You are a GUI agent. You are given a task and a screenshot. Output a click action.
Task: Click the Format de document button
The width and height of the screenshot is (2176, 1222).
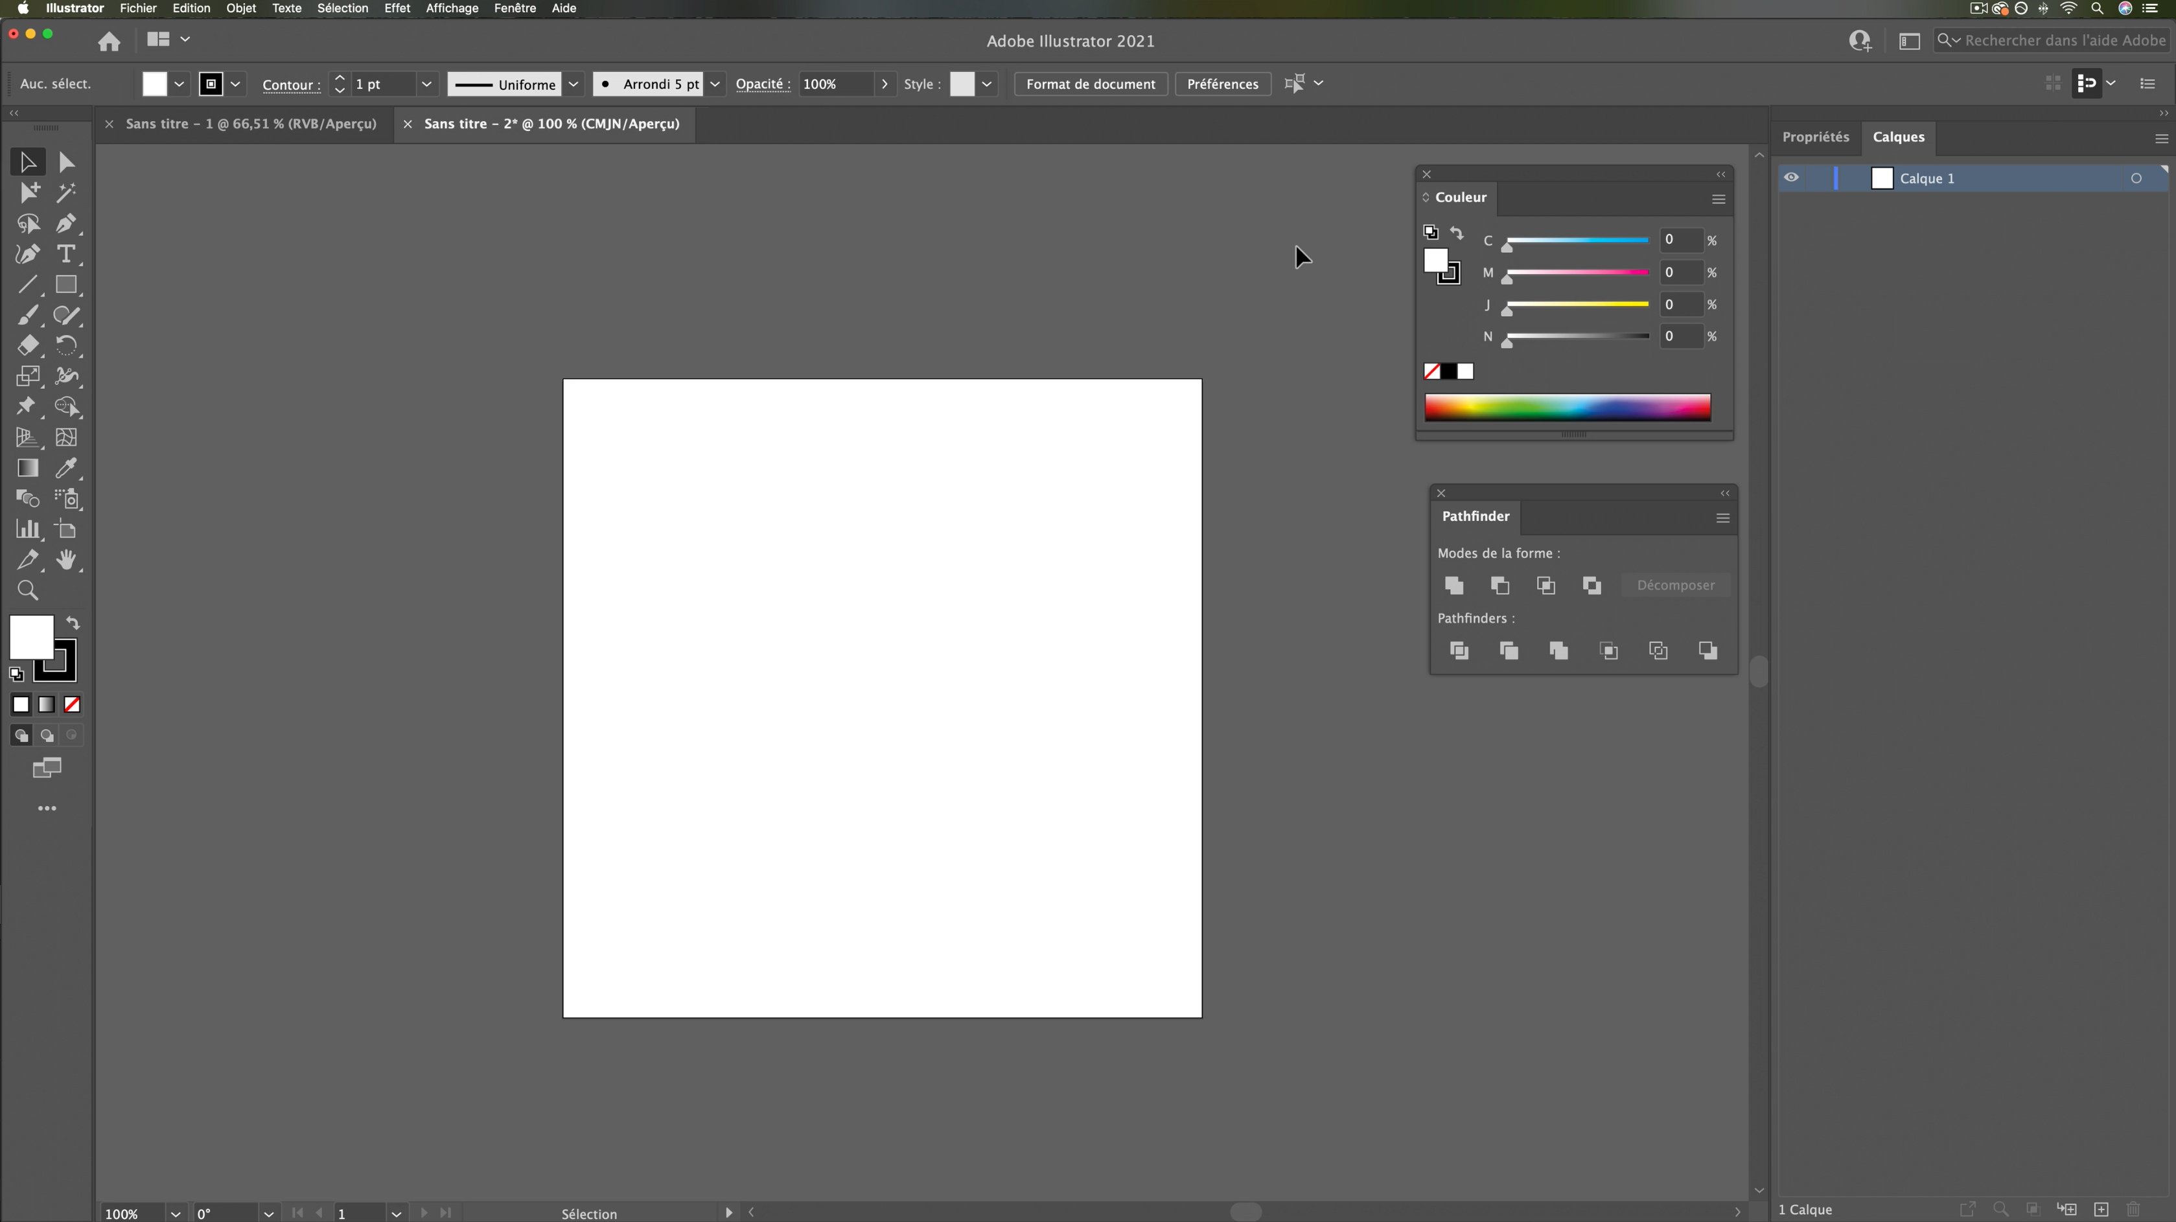pos(1090,84)
